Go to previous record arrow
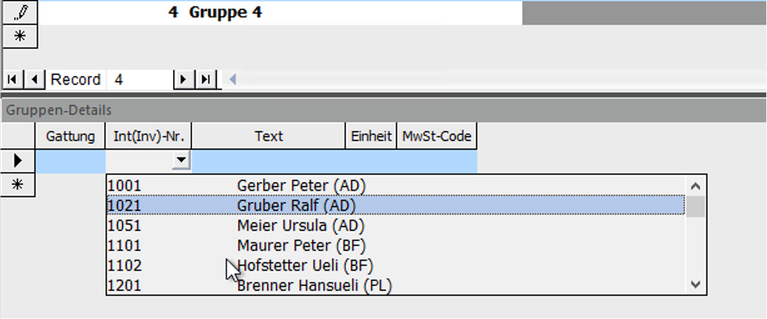The height and width of the screenshot is (319, 767). [x=34, y=79]
